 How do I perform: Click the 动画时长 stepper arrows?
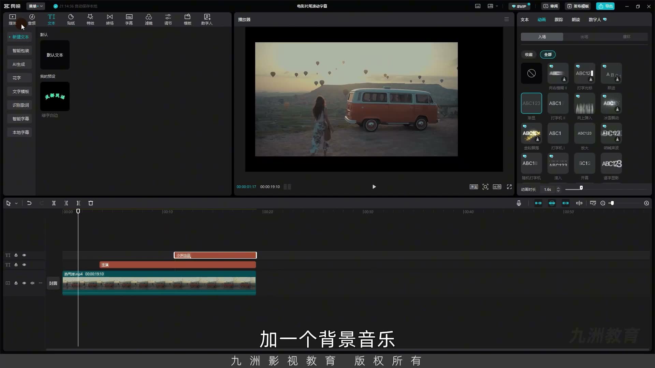(558, 189)
